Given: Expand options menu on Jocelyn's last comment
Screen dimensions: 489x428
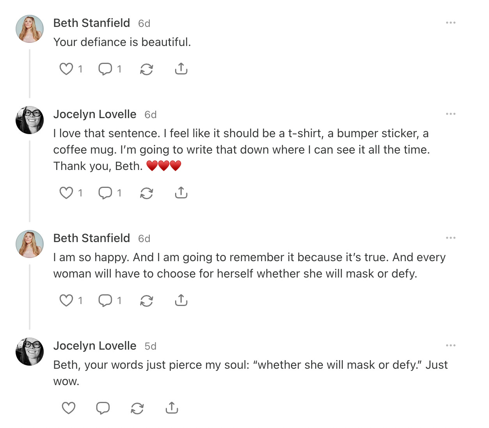Looking at the screenshot, I should click(451, 346).
